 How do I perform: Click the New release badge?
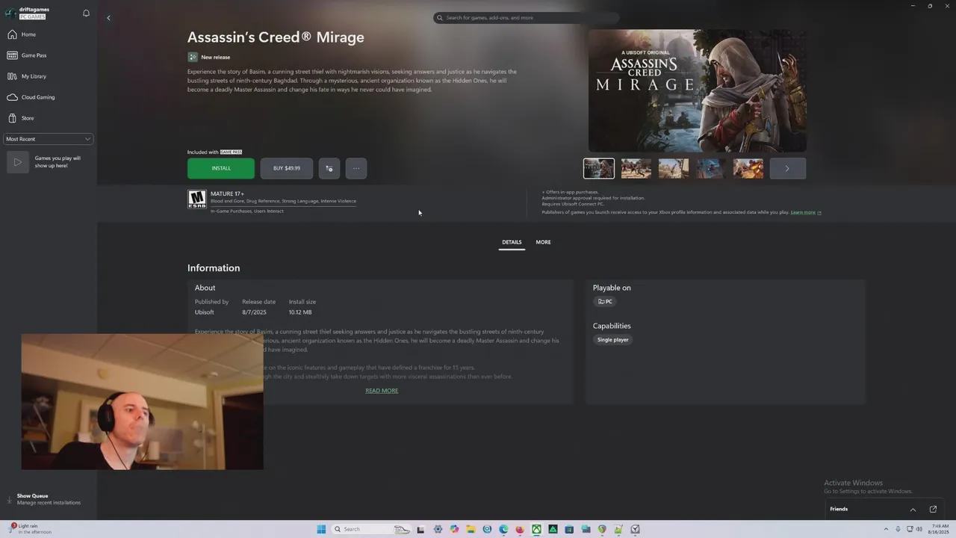pyautogui.click(x=209, y=58)
